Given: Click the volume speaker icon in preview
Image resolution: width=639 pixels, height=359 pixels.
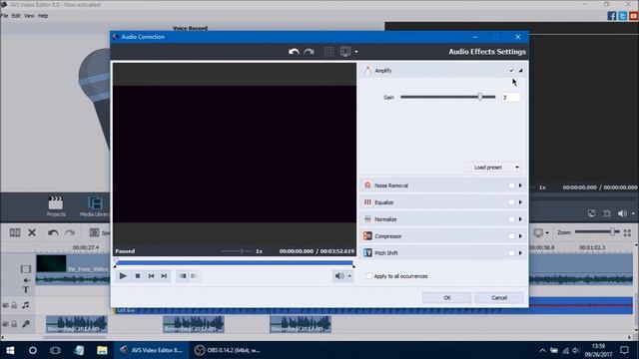Looking at the screenshot, I should pos(339,276).
